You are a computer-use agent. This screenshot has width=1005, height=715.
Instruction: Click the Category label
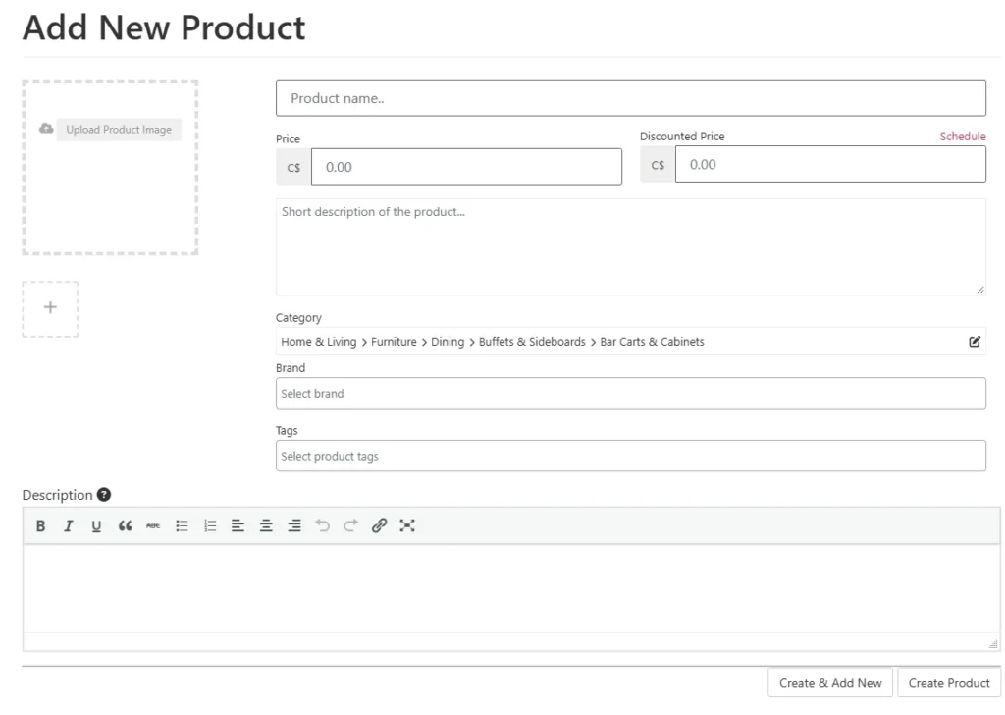[x=298, y=318]
